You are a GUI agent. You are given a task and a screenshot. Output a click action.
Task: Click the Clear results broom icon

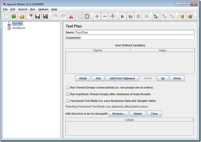pos(182,16)
